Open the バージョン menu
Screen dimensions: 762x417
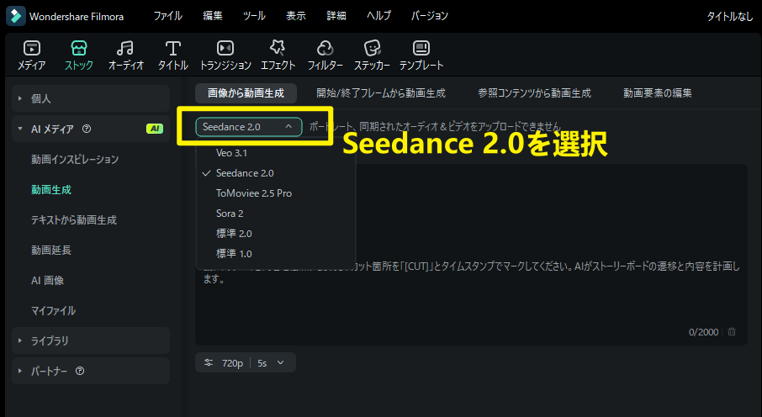tap(430, 16)
